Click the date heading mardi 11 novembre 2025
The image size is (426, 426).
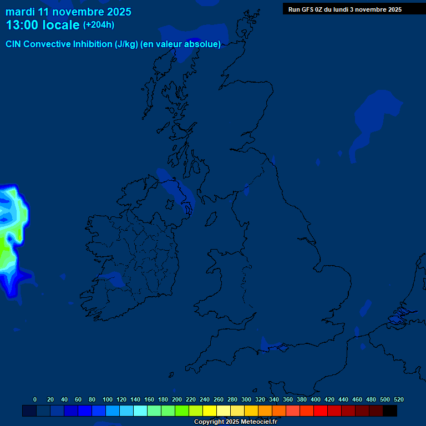68,12
